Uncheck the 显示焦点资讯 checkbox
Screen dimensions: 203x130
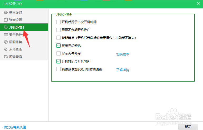click(59, 46)
